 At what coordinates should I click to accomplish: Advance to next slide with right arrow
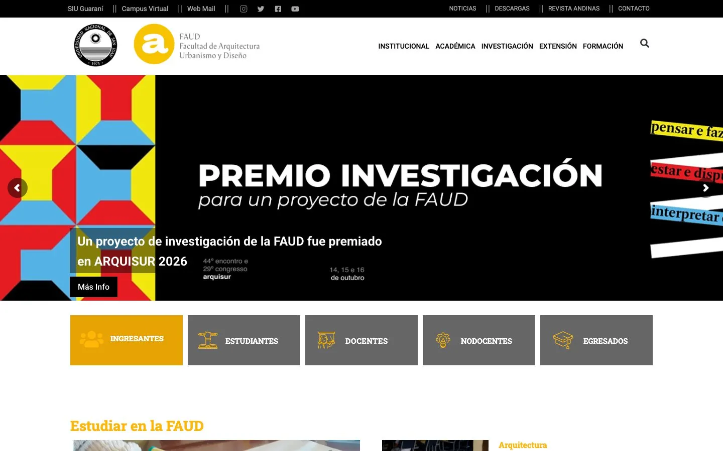tap(705, 188)
